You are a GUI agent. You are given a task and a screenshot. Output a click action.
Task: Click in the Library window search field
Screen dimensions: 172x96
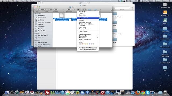(x=122, y=8)
